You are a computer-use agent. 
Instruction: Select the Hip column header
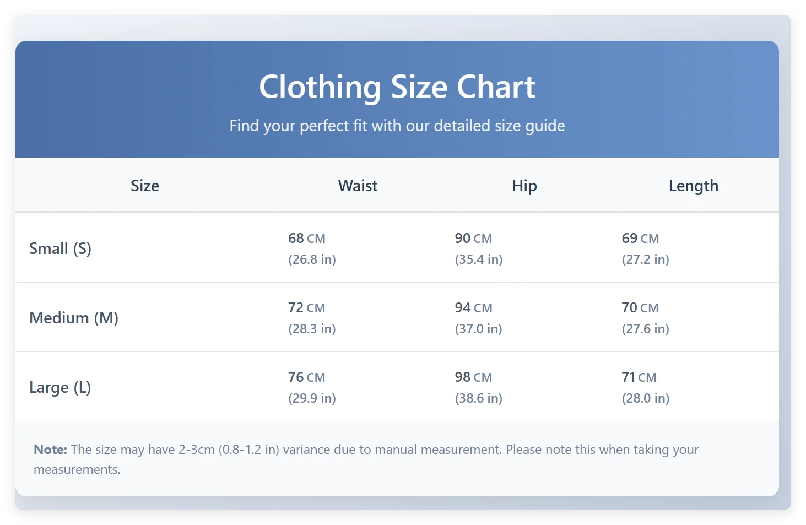pyautogui.click(x=524, y=186)
